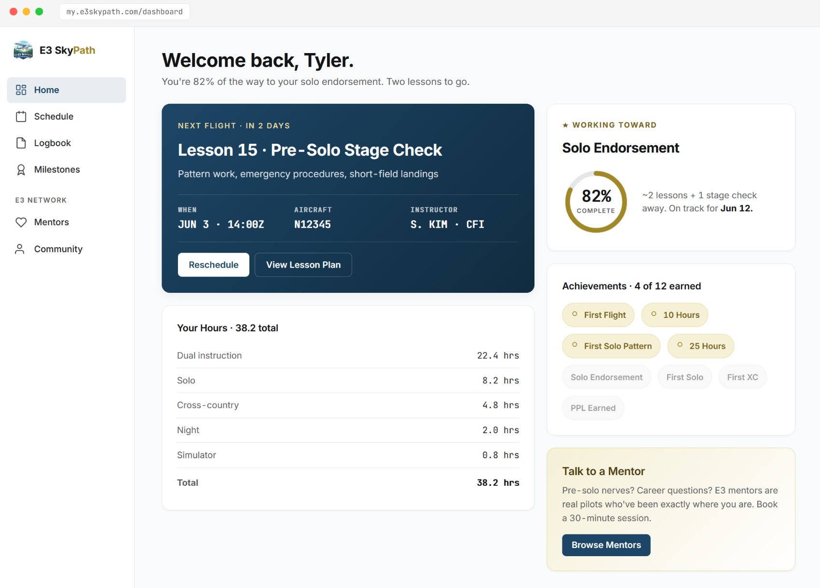Click the instructor name S. KIM · CFI
The height and width of the screenshot is (588, 820).
447,224
